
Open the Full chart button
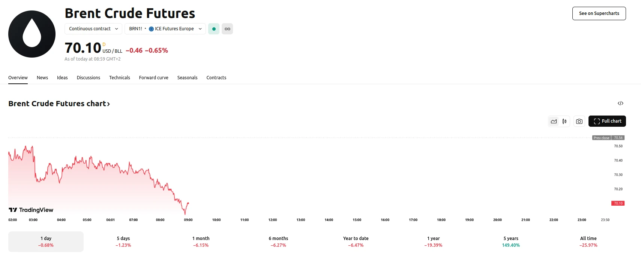click(x=607, y=121)
